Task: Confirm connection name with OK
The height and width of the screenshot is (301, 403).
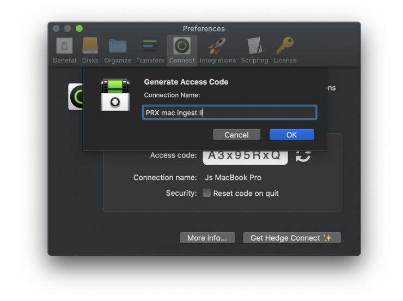Action: tap(291, 135)
